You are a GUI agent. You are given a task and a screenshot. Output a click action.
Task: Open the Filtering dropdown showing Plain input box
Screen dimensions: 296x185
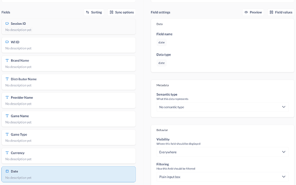click(222, 177)
